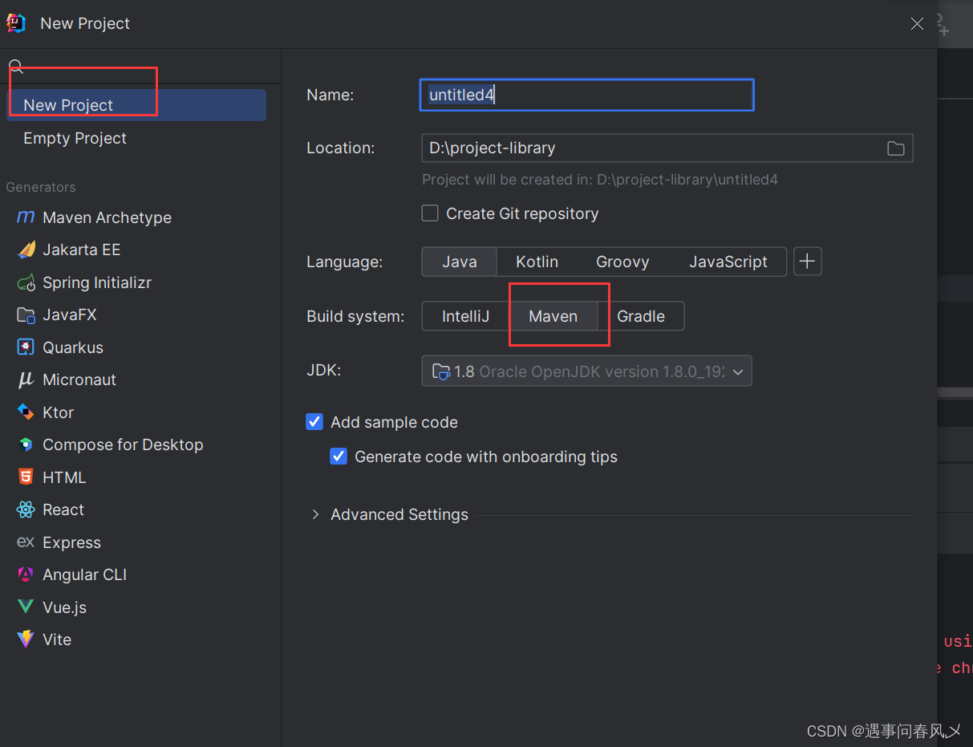Click the Name field containing untitled4
The image size is (973, 747).
coord(587,95)
